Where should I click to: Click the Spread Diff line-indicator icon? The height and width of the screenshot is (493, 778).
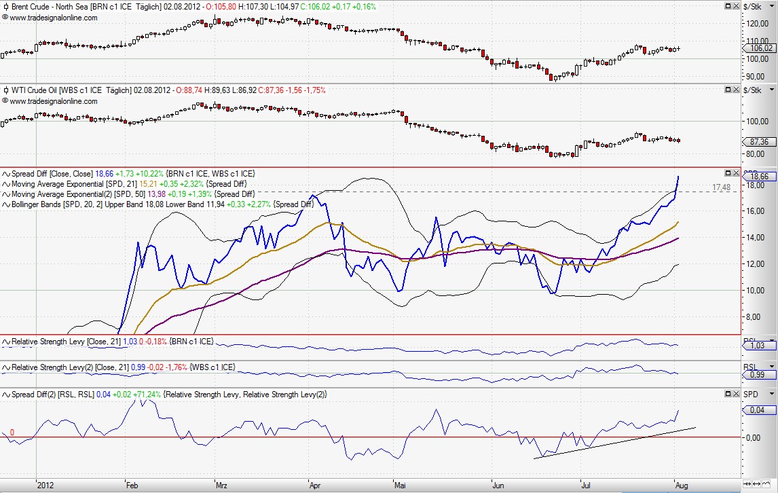pyautogui.click(x=6, y=174)
